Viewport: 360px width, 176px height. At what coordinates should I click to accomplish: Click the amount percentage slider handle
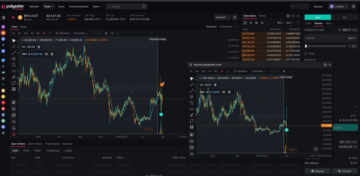click(x=306, y=46)
